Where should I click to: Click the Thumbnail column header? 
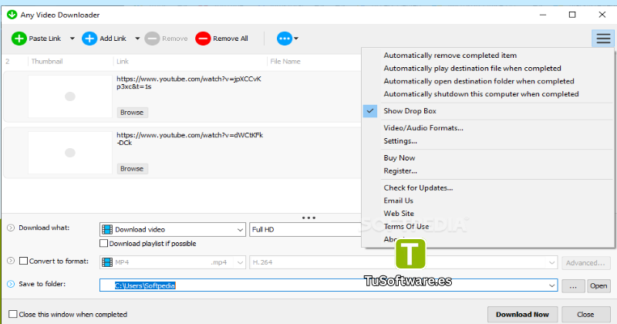coord(47,62)
